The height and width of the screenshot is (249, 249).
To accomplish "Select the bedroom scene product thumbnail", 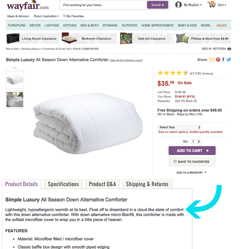I will [x=15, y=100].
